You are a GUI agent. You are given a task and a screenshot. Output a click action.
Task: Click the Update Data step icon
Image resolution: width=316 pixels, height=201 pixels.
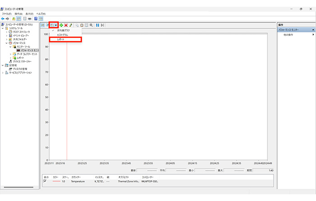tap(103, 25)
